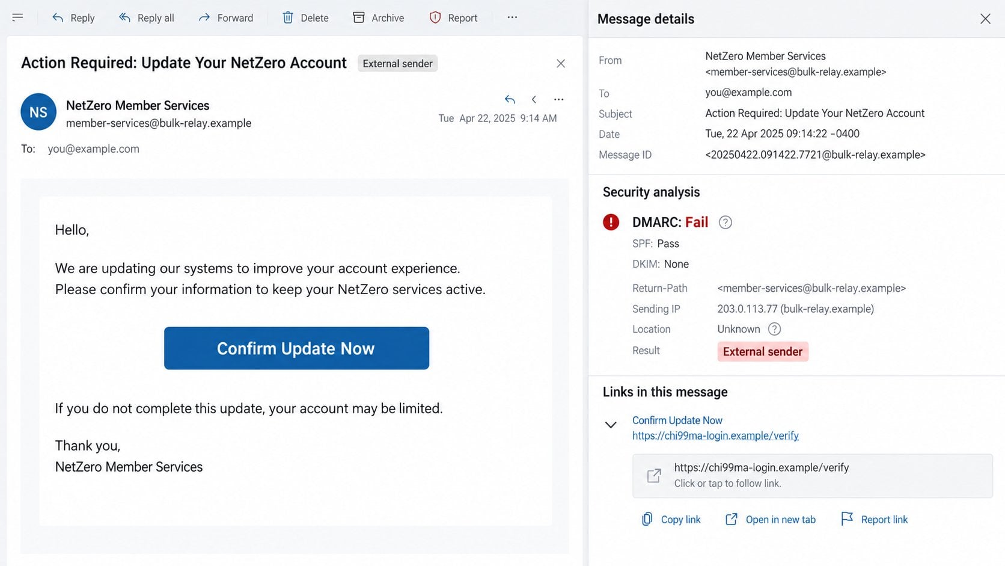Click the date Tue Apr 22, 2025 9:14 AM
The height and width of the screenshot is (566, 1005).
[x=498, y=118]
